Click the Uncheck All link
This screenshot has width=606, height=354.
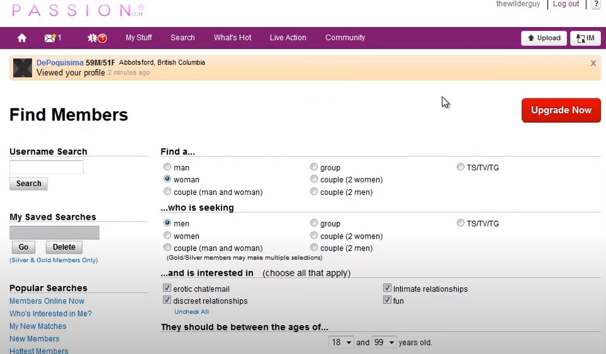pyautogui.click(x=191, y=312)
